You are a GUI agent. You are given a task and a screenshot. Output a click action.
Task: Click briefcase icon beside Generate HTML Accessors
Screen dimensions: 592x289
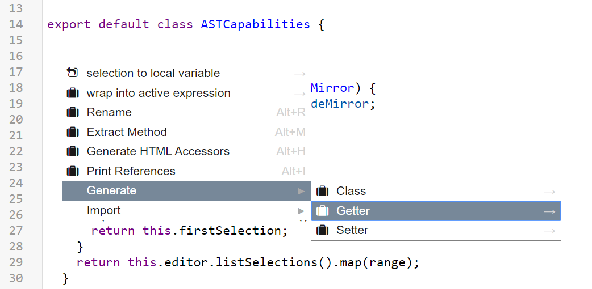coord(72,151)
